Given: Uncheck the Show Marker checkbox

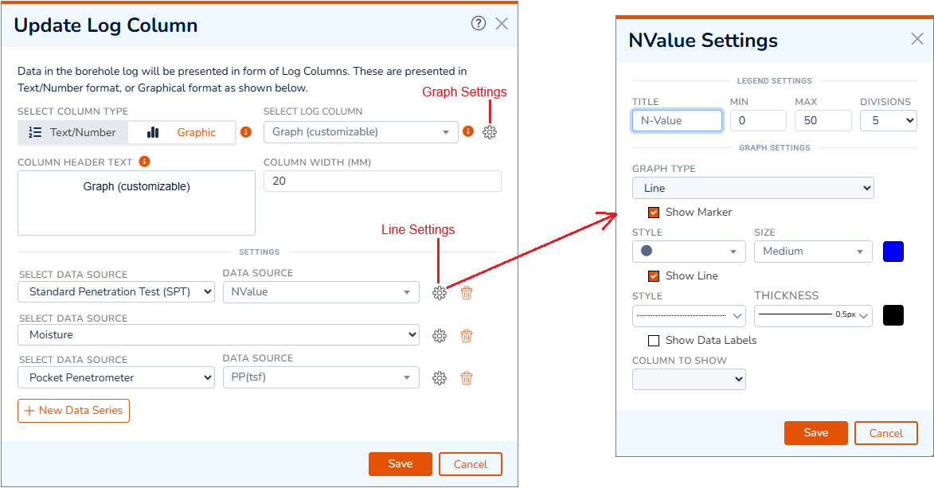Looking at the screenshot, I should 654,213.
